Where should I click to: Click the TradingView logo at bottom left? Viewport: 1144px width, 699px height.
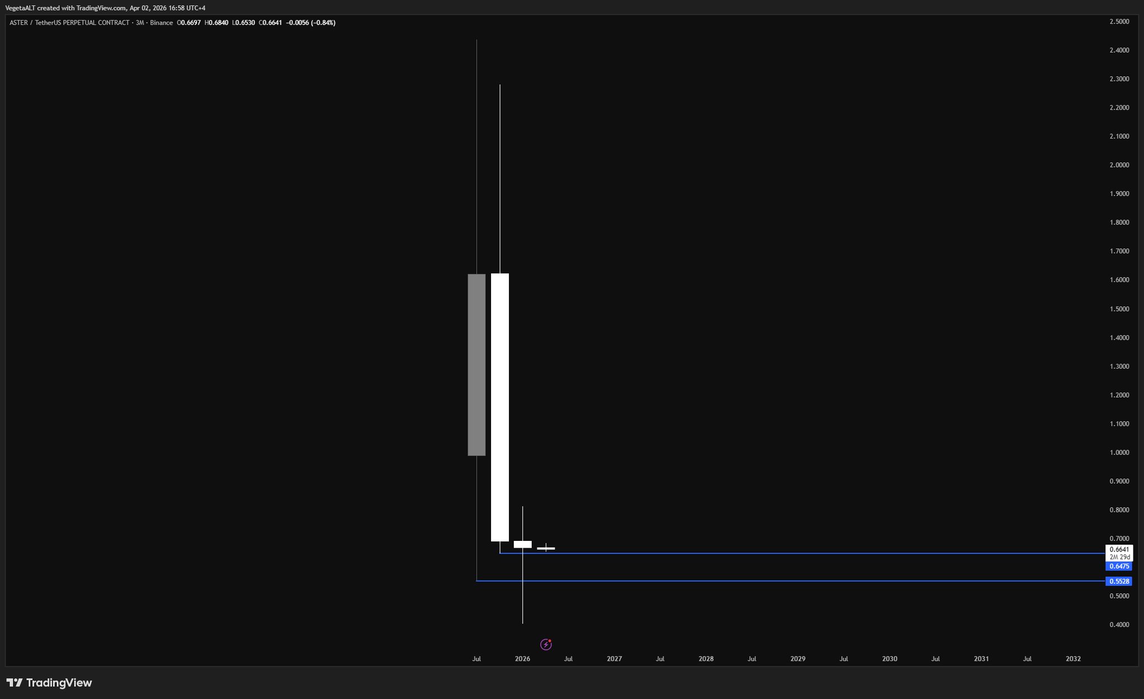tap(49, 683)
